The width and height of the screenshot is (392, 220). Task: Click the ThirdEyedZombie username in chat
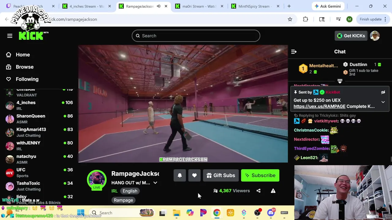(x=311, y=148)
